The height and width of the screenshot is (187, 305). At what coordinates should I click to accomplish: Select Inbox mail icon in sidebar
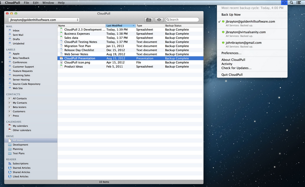pos(10,31)
